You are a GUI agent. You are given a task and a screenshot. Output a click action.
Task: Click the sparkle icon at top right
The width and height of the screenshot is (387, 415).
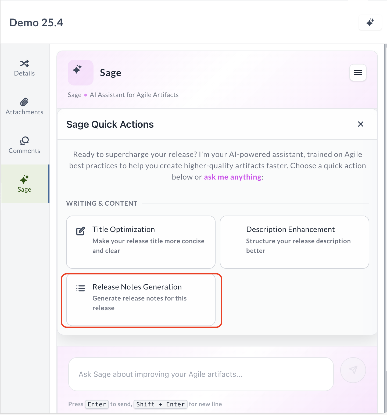tap(370, 23)
